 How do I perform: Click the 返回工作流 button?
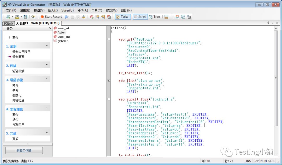[x=24, y=151]
